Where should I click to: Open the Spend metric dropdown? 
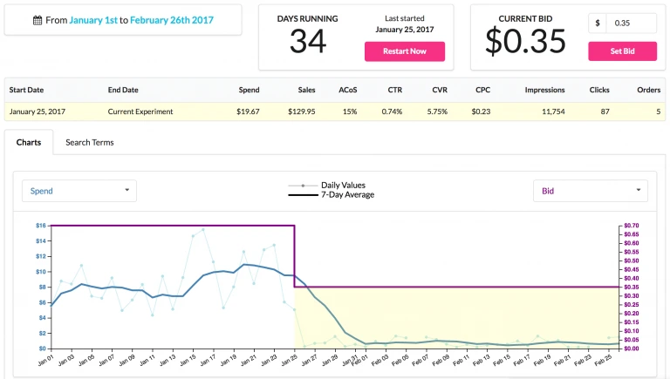(x=79, y=190)
